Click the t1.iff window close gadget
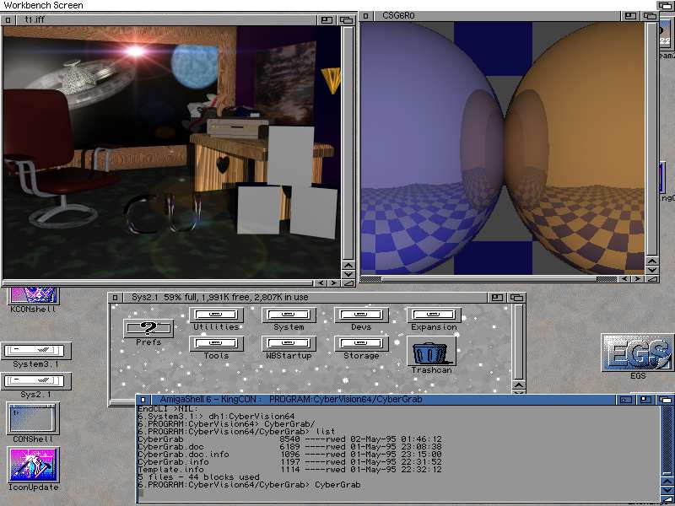 pos(8,19)
